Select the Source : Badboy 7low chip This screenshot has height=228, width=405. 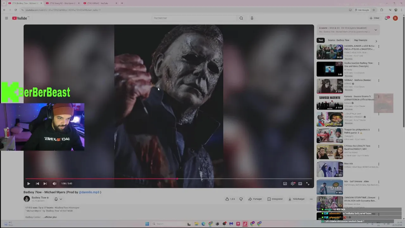point(338,40)
